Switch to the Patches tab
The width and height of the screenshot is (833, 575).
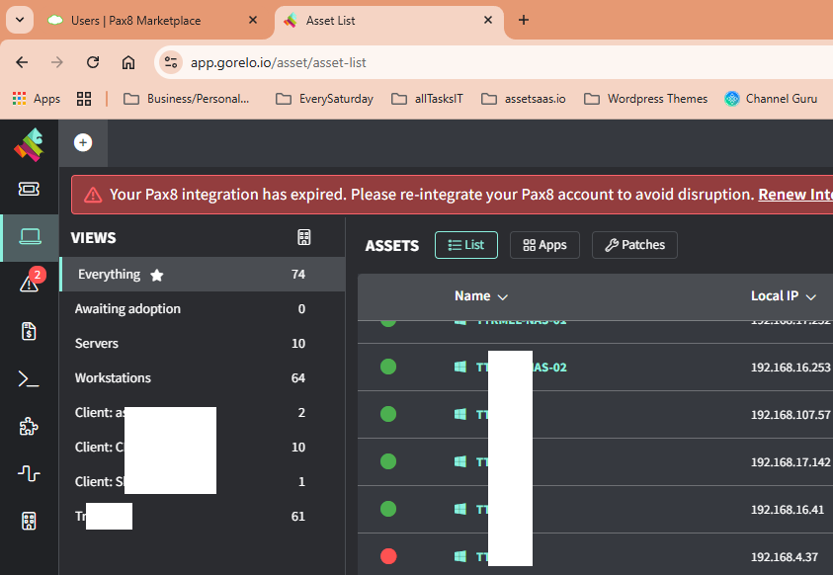(634, 245)
